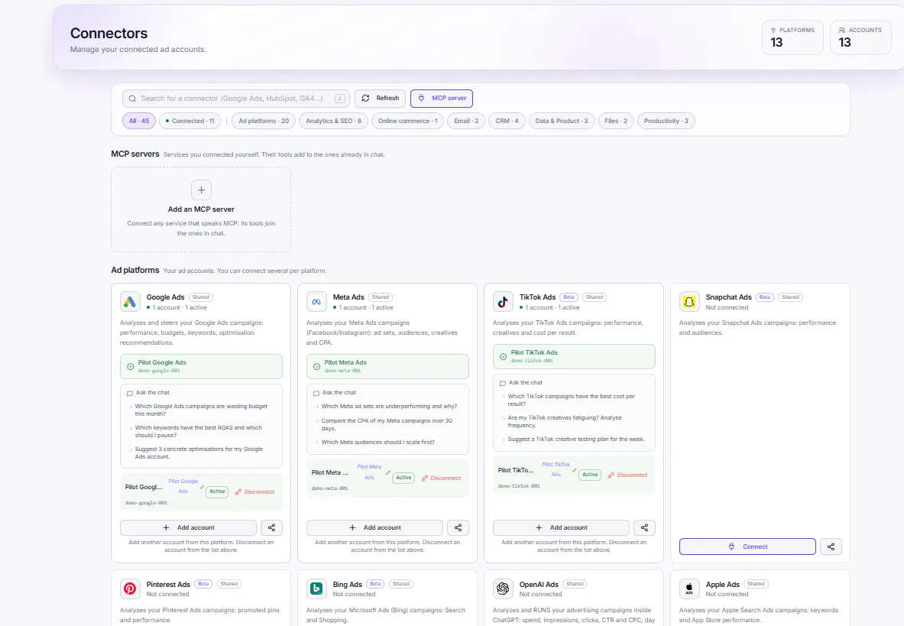Image resolution: width=904 pixels, height=626 pixels.
Task: Filter by Productivity · 3
Action: pos(666,121)
